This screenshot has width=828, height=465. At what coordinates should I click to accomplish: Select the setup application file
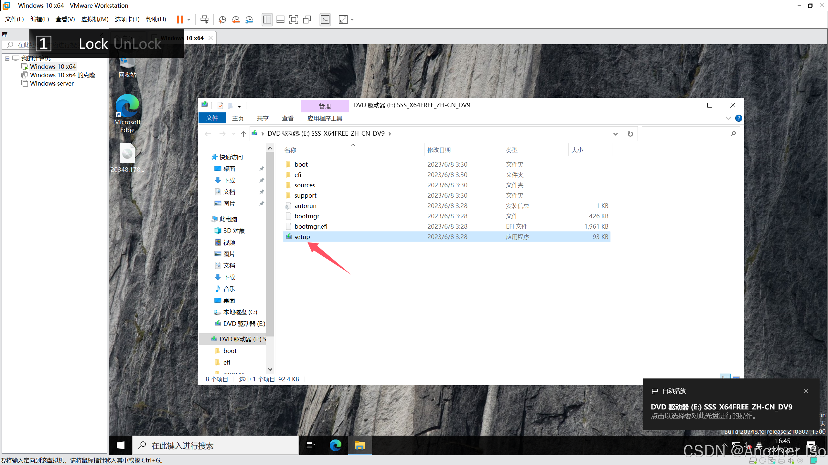click(302, 237)
